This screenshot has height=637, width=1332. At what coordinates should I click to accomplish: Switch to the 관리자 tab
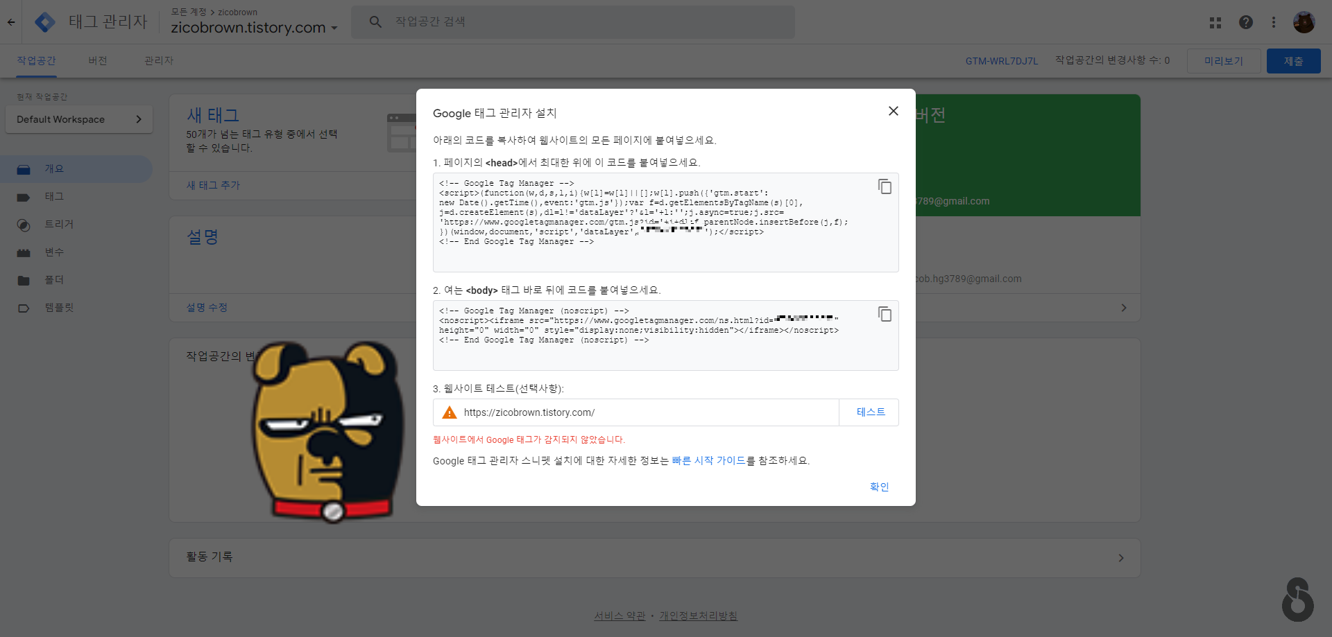(159, 61)
